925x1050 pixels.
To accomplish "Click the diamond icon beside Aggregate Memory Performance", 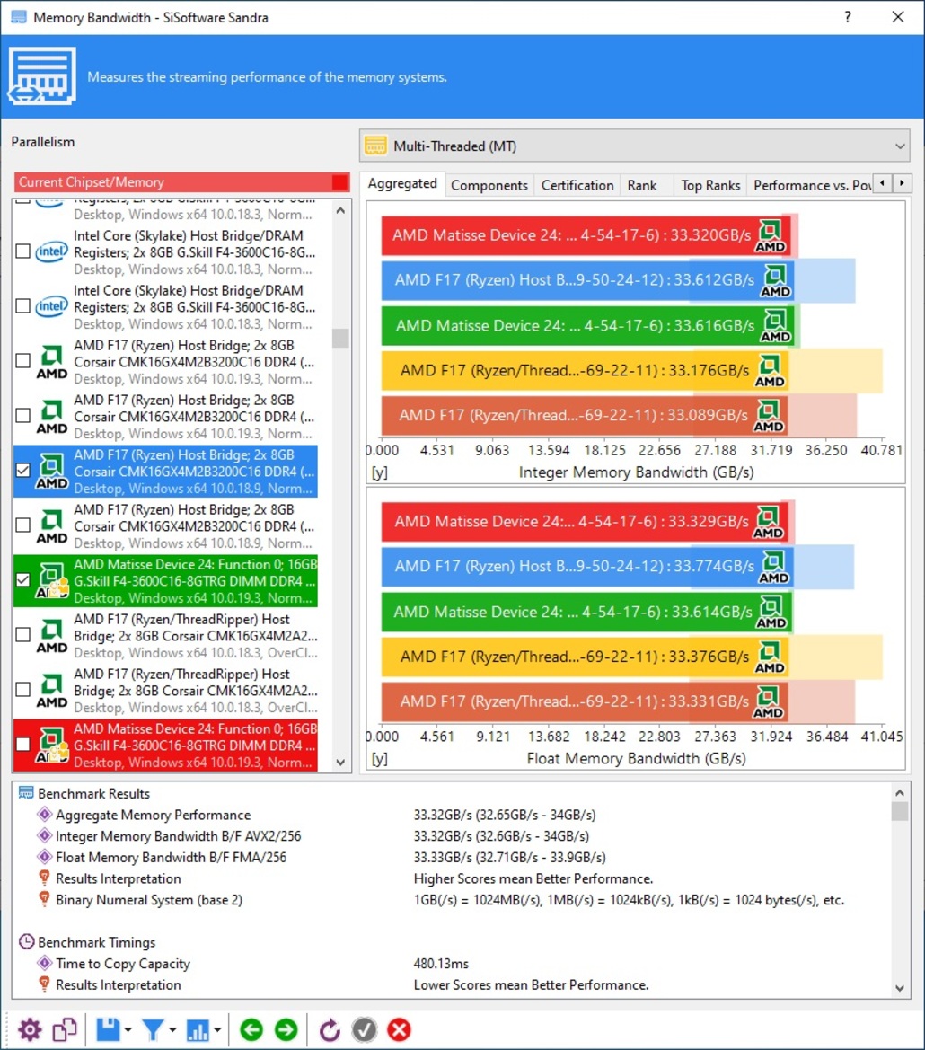I will pos(45,815).
